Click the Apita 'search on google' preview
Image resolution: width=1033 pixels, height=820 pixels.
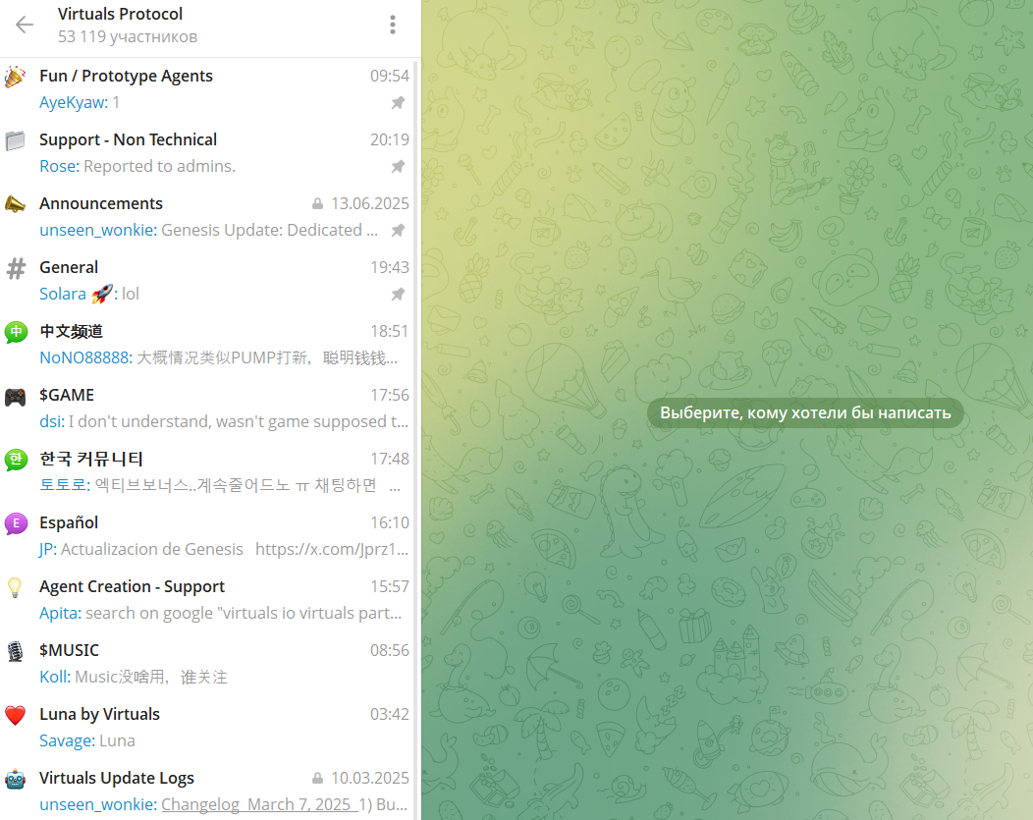[x=221, y=613]
